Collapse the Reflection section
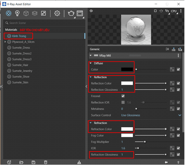 pos(91,77)
